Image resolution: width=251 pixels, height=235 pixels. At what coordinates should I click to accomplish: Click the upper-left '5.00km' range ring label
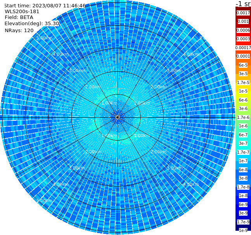(x=44, y=38)
